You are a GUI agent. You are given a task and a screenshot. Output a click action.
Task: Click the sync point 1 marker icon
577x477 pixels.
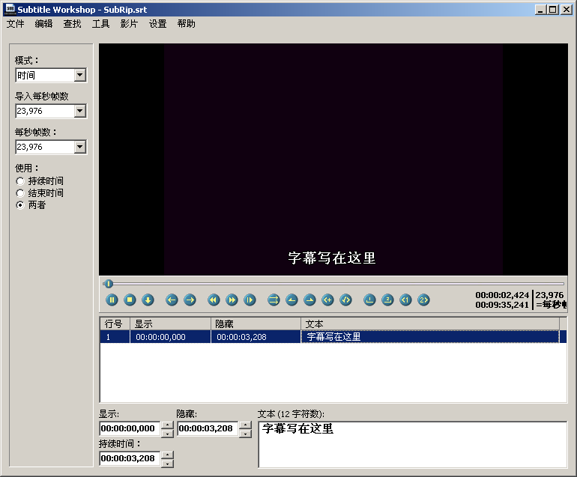369,300
